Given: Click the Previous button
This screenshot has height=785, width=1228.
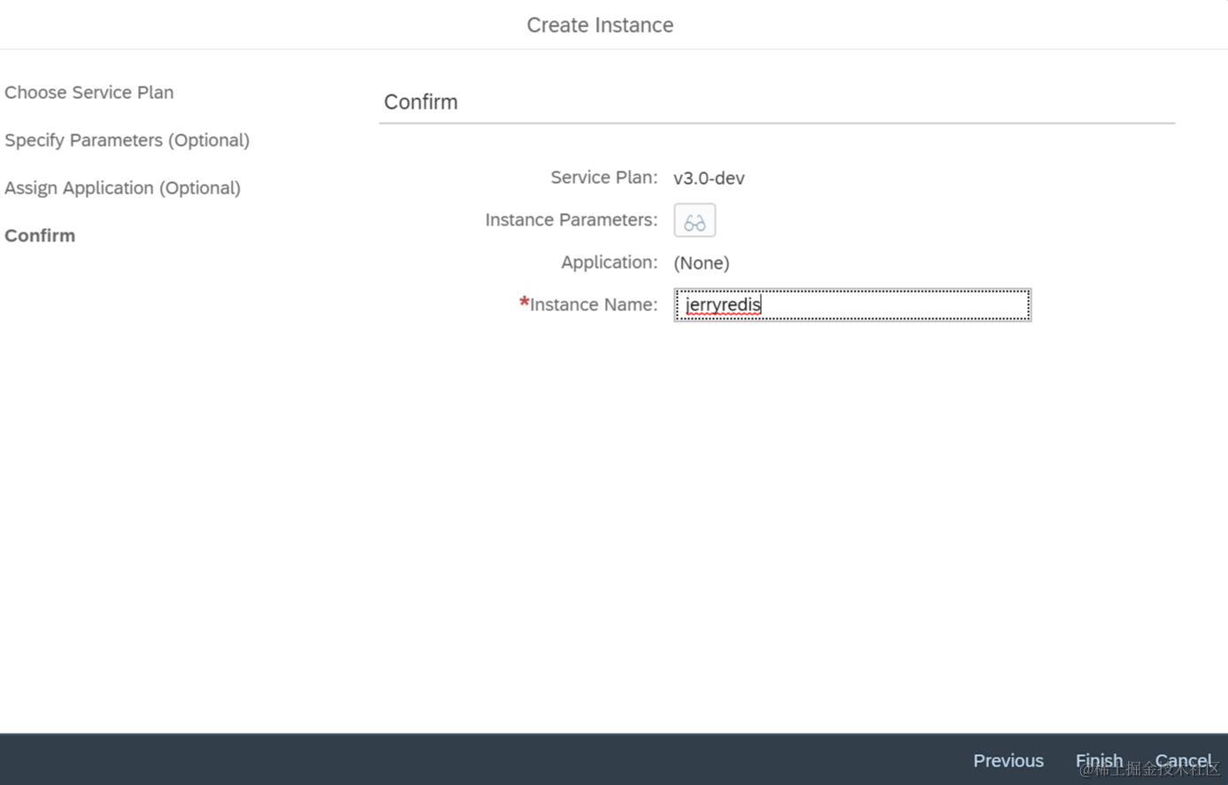Looking at the screenshot, I should (x=1009, y=760).
